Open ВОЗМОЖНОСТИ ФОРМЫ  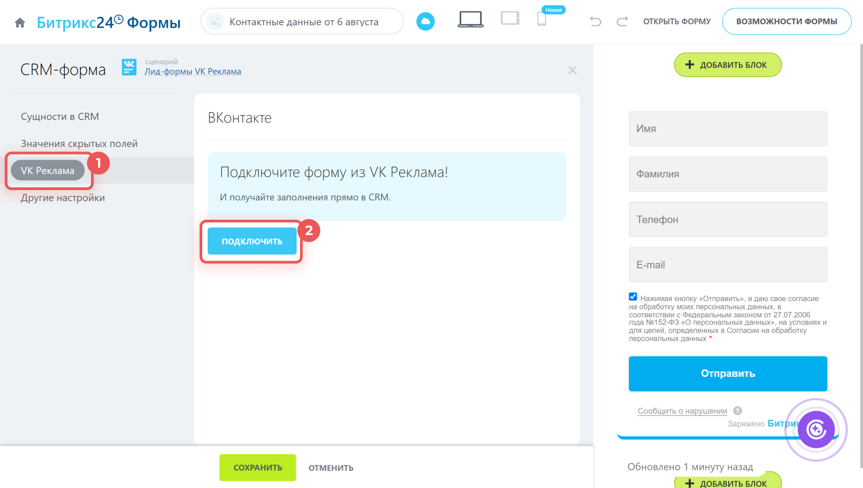787,22
